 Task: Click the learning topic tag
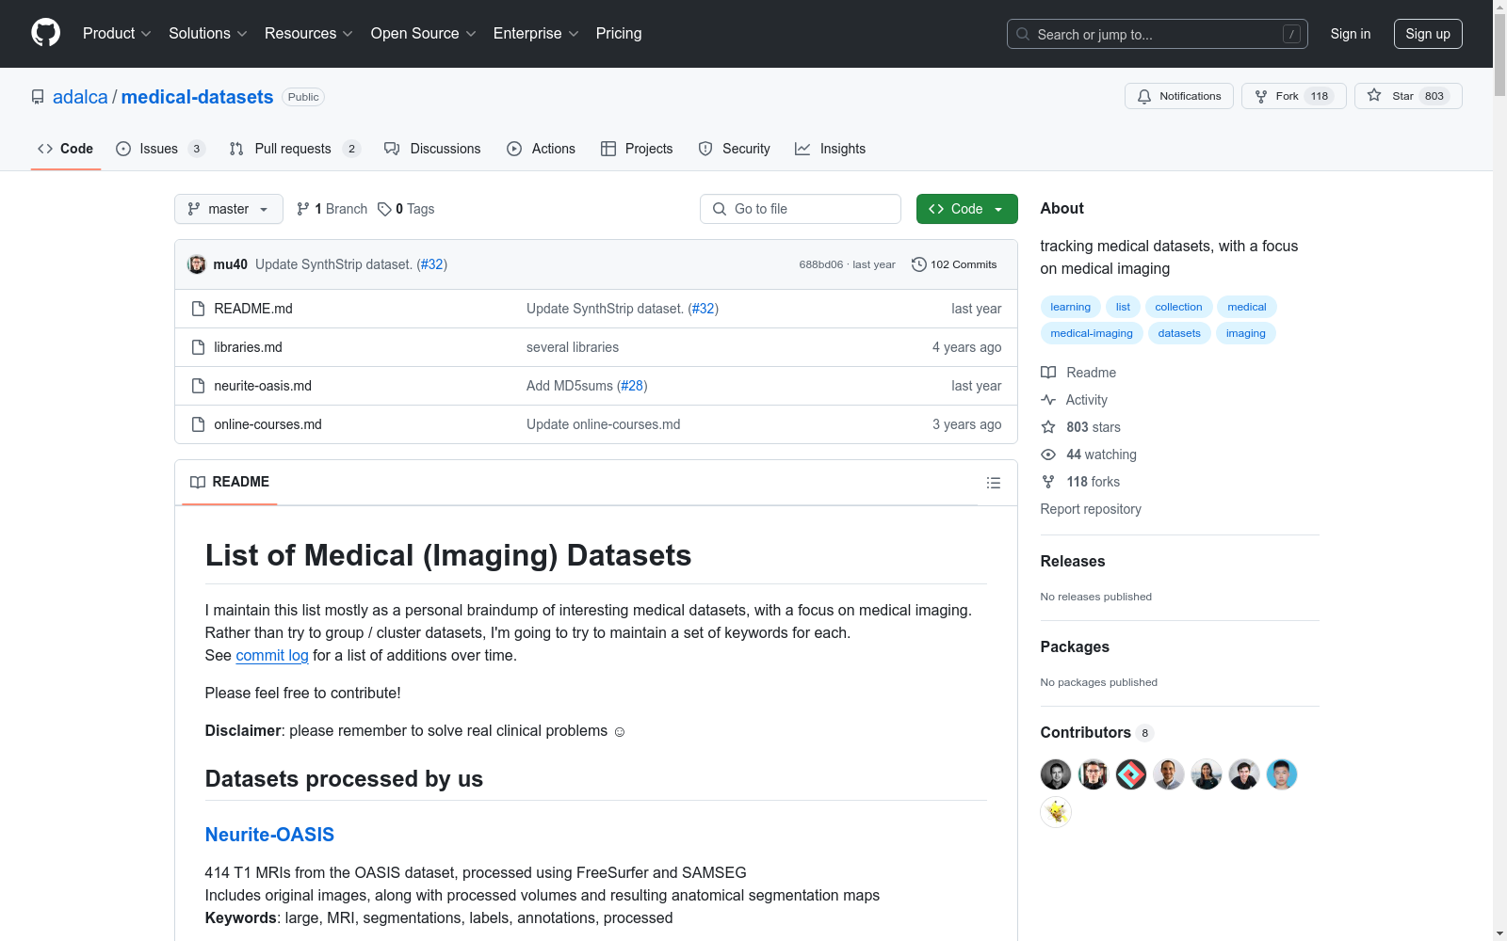pos(1070,307)
